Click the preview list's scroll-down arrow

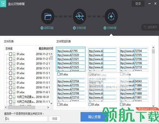pos(153,106)
